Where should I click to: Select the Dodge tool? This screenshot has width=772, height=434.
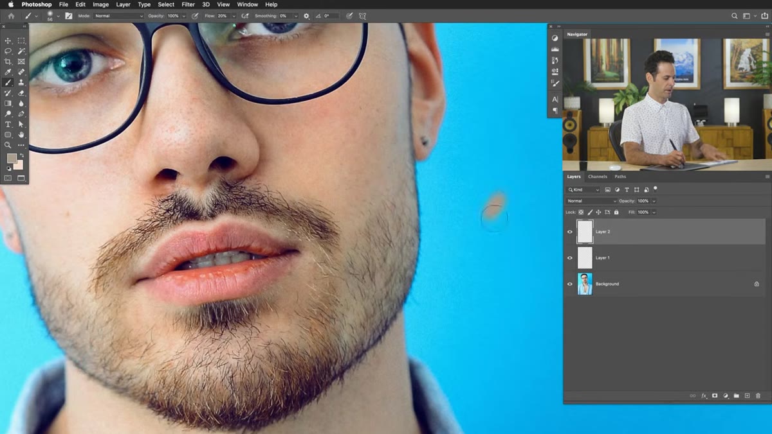(8, 114)
